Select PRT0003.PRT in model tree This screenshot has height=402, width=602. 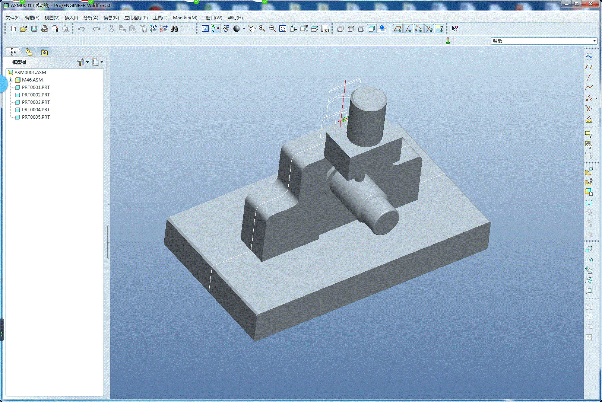click(36, 102)
